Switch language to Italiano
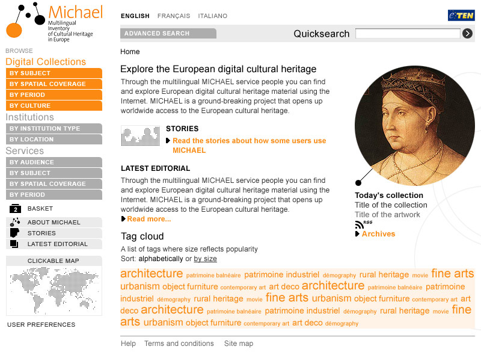Image resolution: width=481 pixels, height=355 pixels. pyautogui.click(x=213, y=16)
